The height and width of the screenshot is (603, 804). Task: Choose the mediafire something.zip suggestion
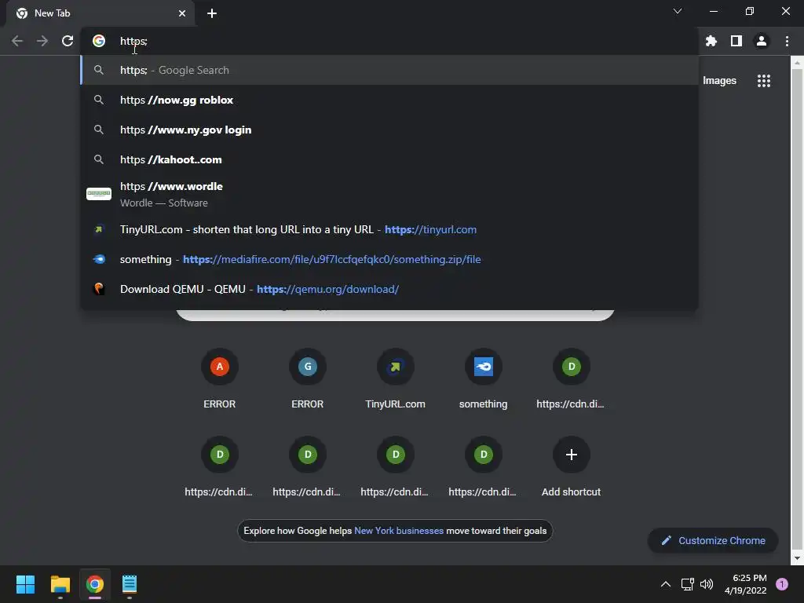[389, 259]
